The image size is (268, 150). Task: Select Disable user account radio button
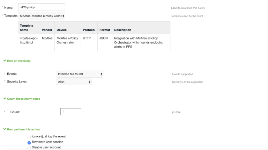[x=29, y=148]
